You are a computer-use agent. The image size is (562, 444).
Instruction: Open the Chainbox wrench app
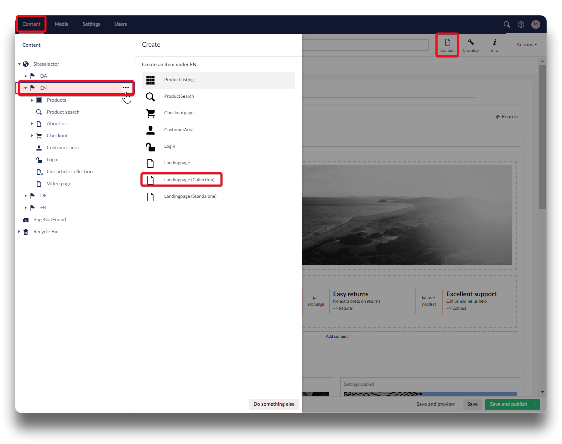(x=471, y=45)
